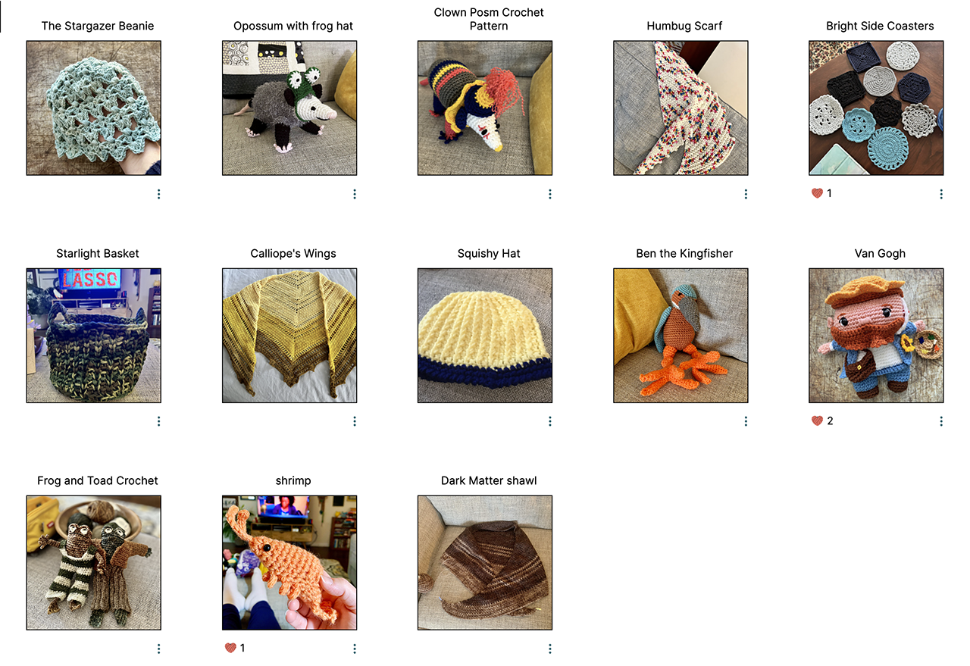
Task: Open the three-dot menu for Squishy Hat
Action: click(549, 421)
